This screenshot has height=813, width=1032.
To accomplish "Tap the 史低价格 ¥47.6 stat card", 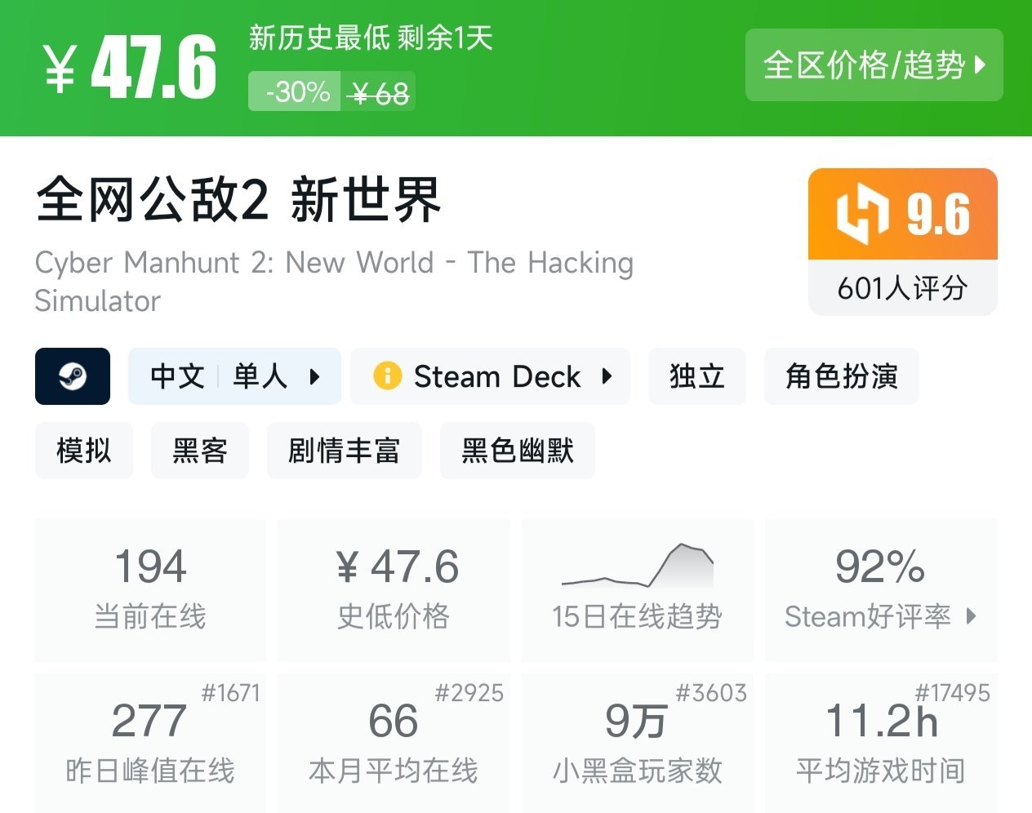I will [x=394, y=589].
